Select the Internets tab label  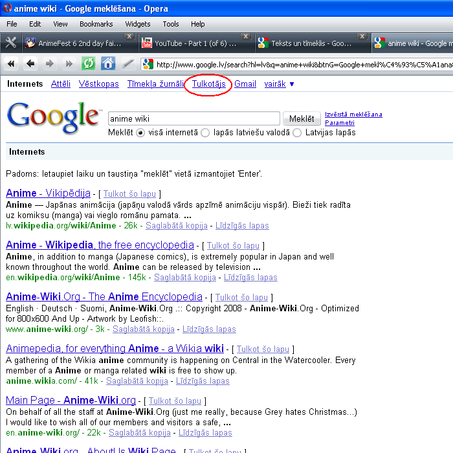click(25, 83)
